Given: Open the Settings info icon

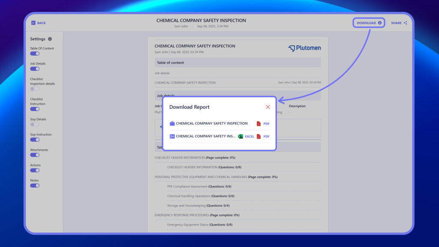Looking at the screenshot, I should tap(50, 39).
